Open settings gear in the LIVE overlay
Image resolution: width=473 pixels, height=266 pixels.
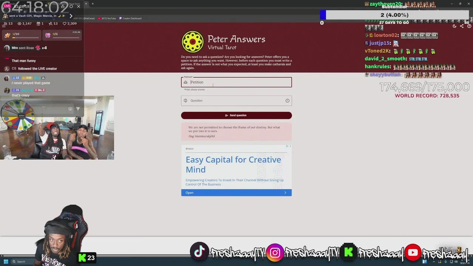pyautogui.click(x=71, y=6)
